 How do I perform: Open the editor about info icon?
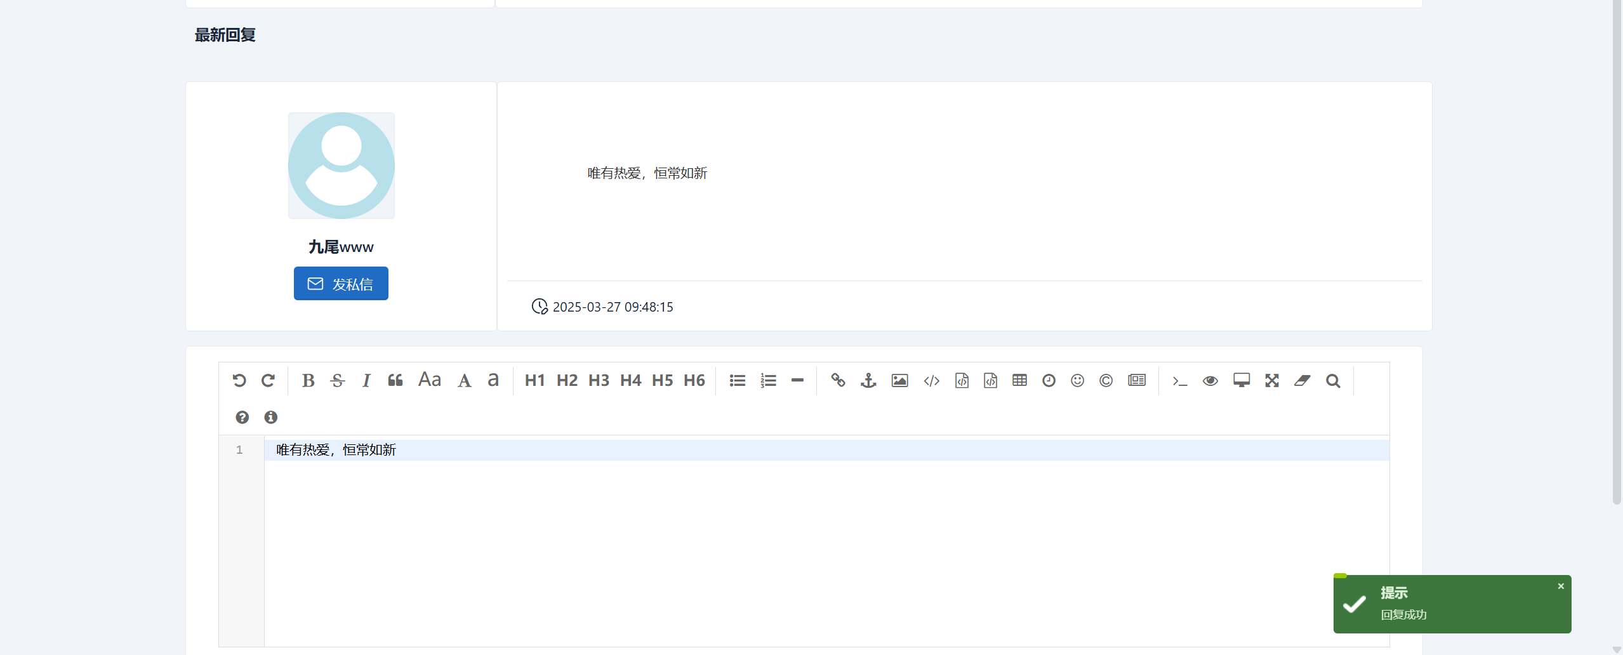pyautogui.click(x=271, y=417)
